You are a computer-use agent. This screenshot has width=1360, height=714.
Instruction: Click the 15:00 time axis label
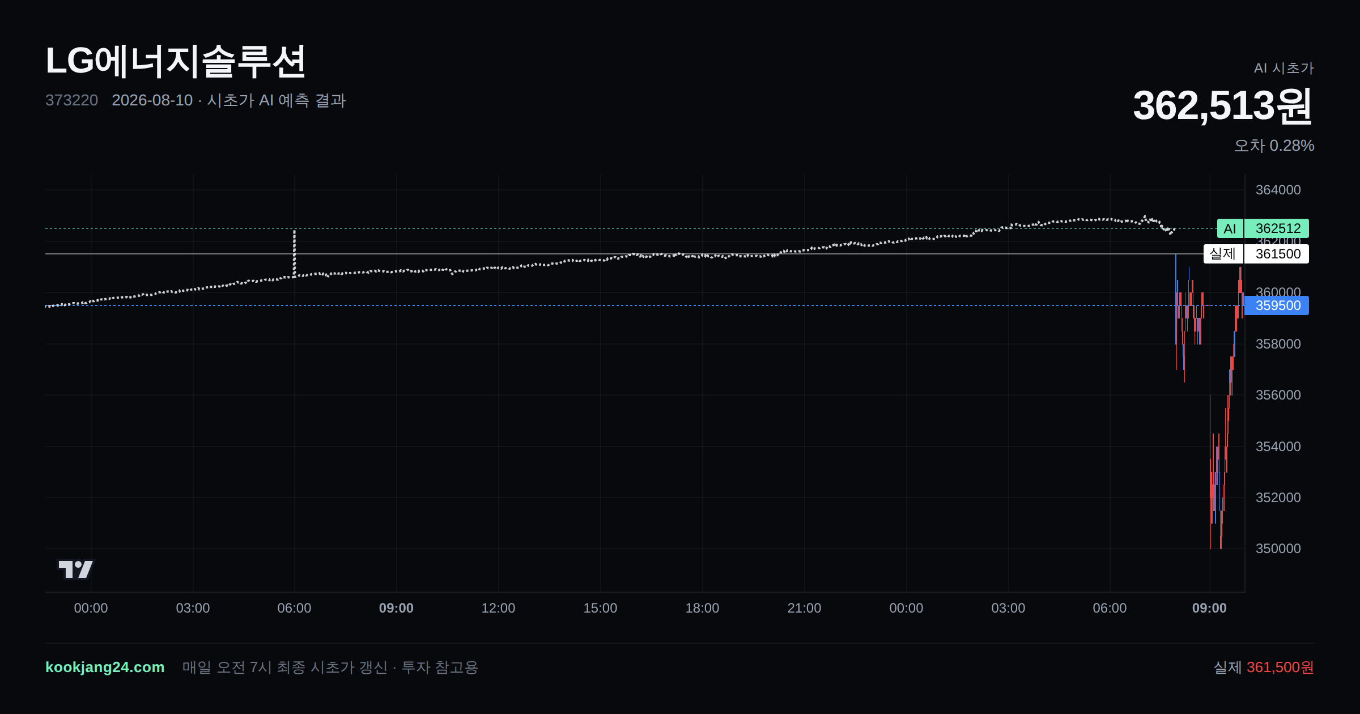pos(600,608)
